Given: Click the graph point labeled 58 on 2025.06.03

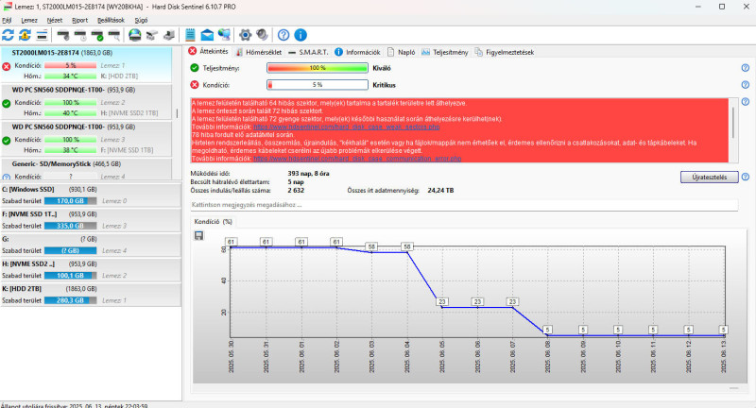Looking at the screenshot, I should pos(371,246).
